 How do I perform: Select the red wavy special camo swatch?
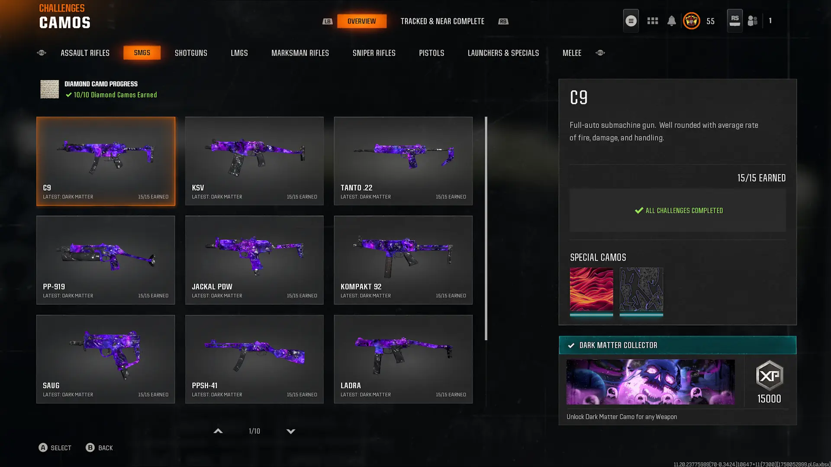(x=591, y=289)
